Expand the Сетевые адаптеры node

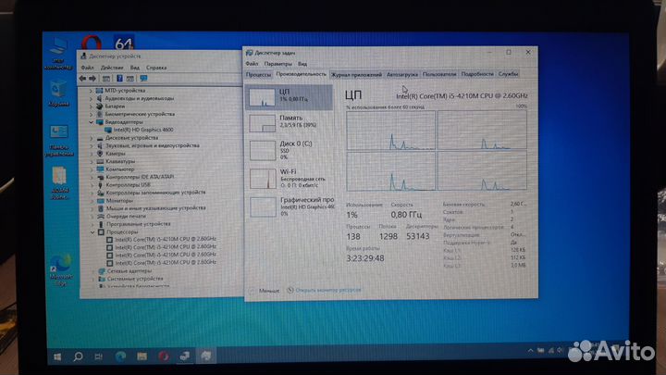tap(92, 271)
